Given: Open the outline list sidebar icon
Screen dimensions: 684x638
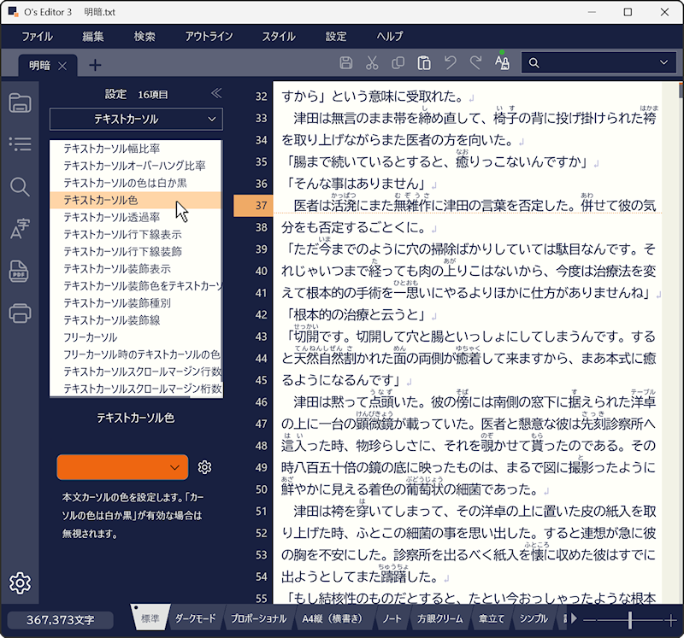Looking at the screenshot, I should 20,145.
